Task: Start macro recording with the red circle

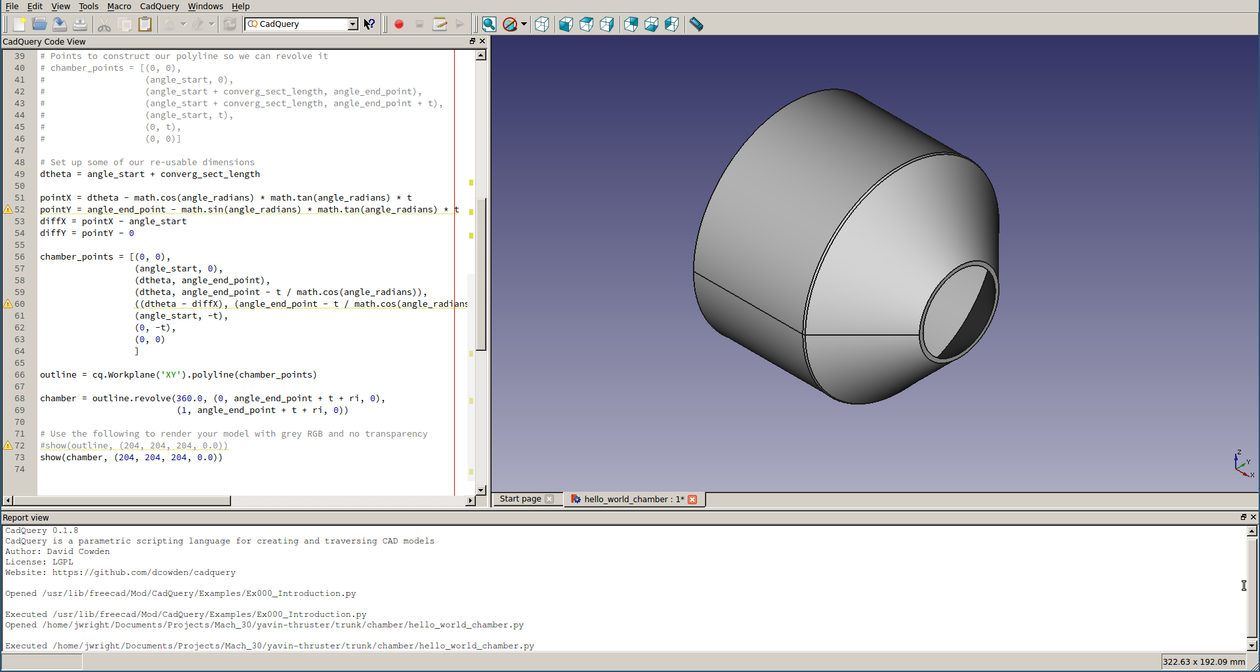Action: 399,24
